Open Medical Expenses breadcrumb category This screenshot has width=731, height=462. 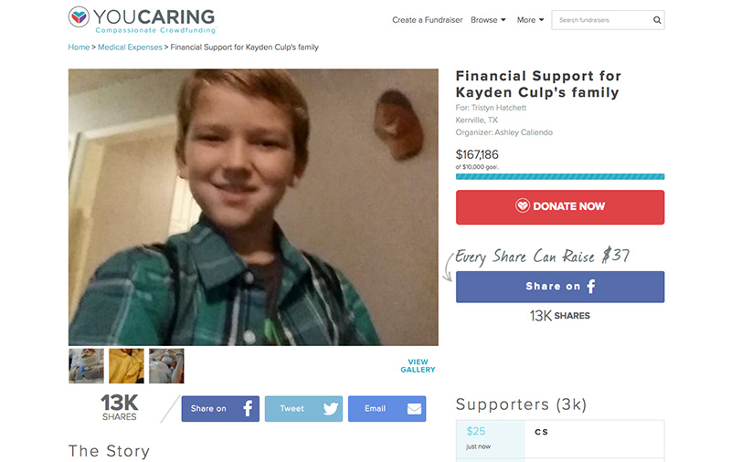pyautogui.click(x=130, y=47)
